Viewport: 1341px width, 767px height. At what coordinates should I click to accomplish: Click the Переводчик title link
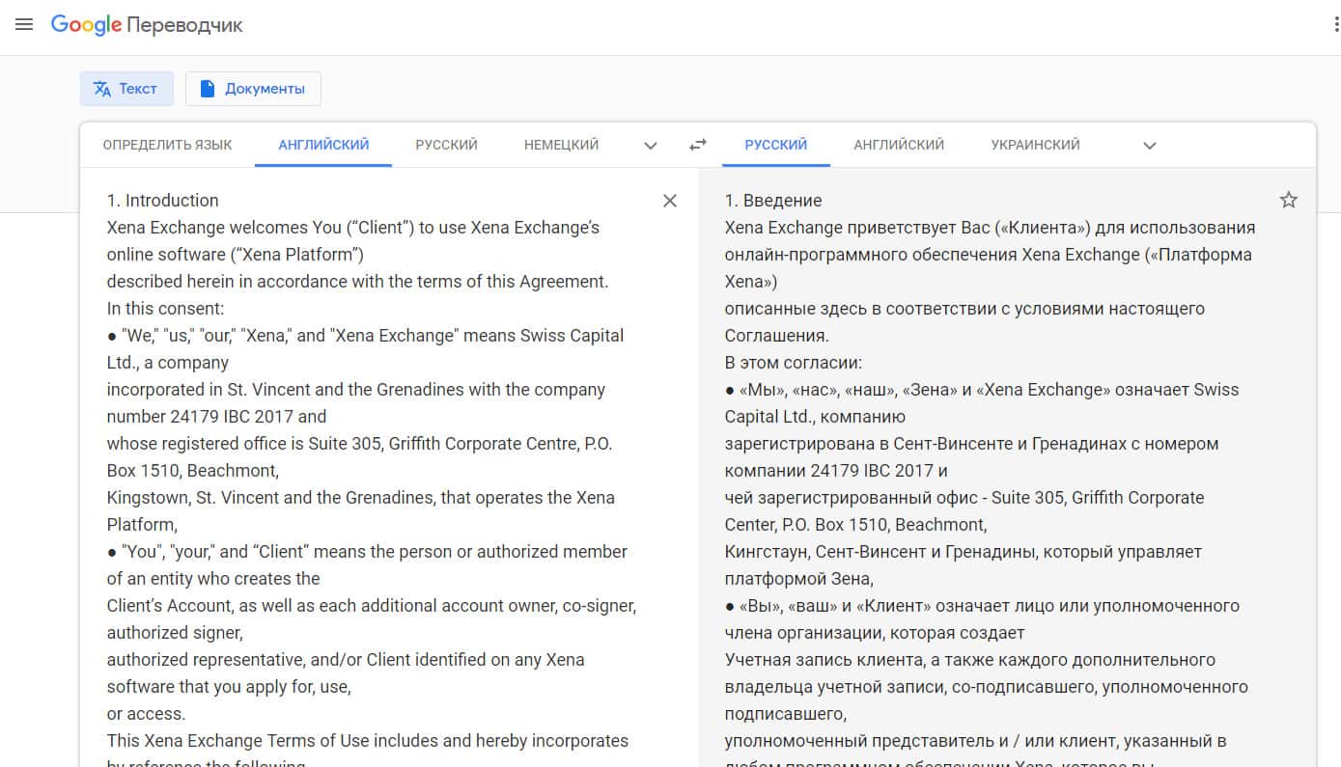[x=184, y=26]
